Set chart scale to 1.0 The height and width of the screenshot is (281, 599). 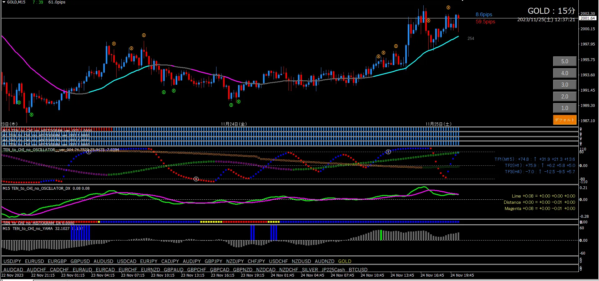coord(565,108)
